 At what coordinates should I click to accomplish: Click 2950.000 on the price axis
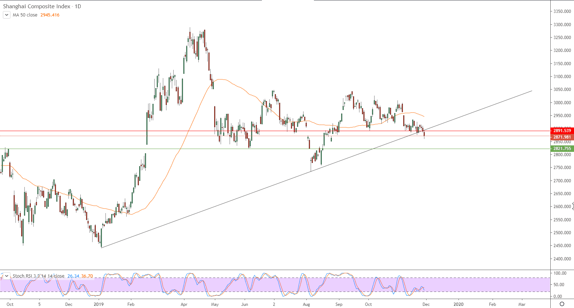(x=562, y=116)
